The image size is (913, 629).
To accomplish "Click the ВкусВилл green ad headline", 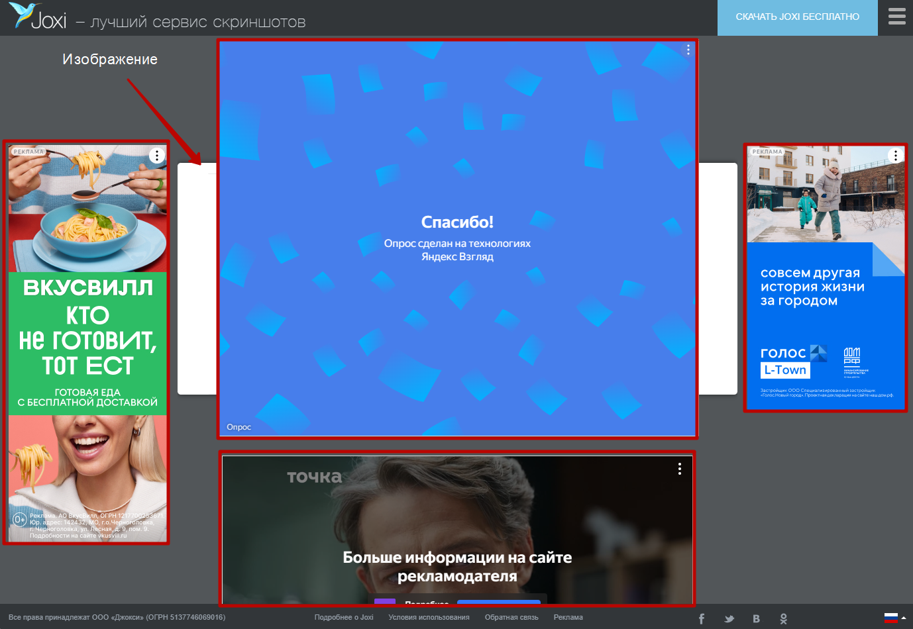I will coord(87,327).
